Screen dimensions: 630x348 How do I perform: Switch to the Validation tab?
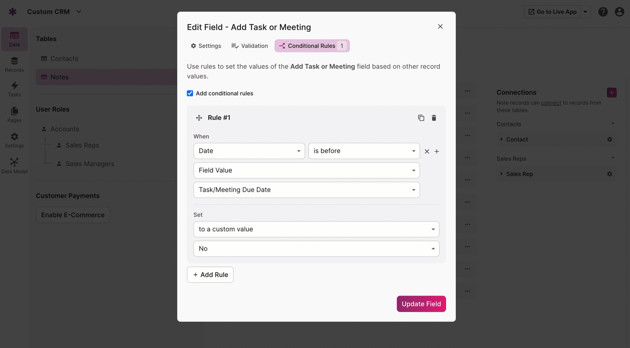pos(250,46)
